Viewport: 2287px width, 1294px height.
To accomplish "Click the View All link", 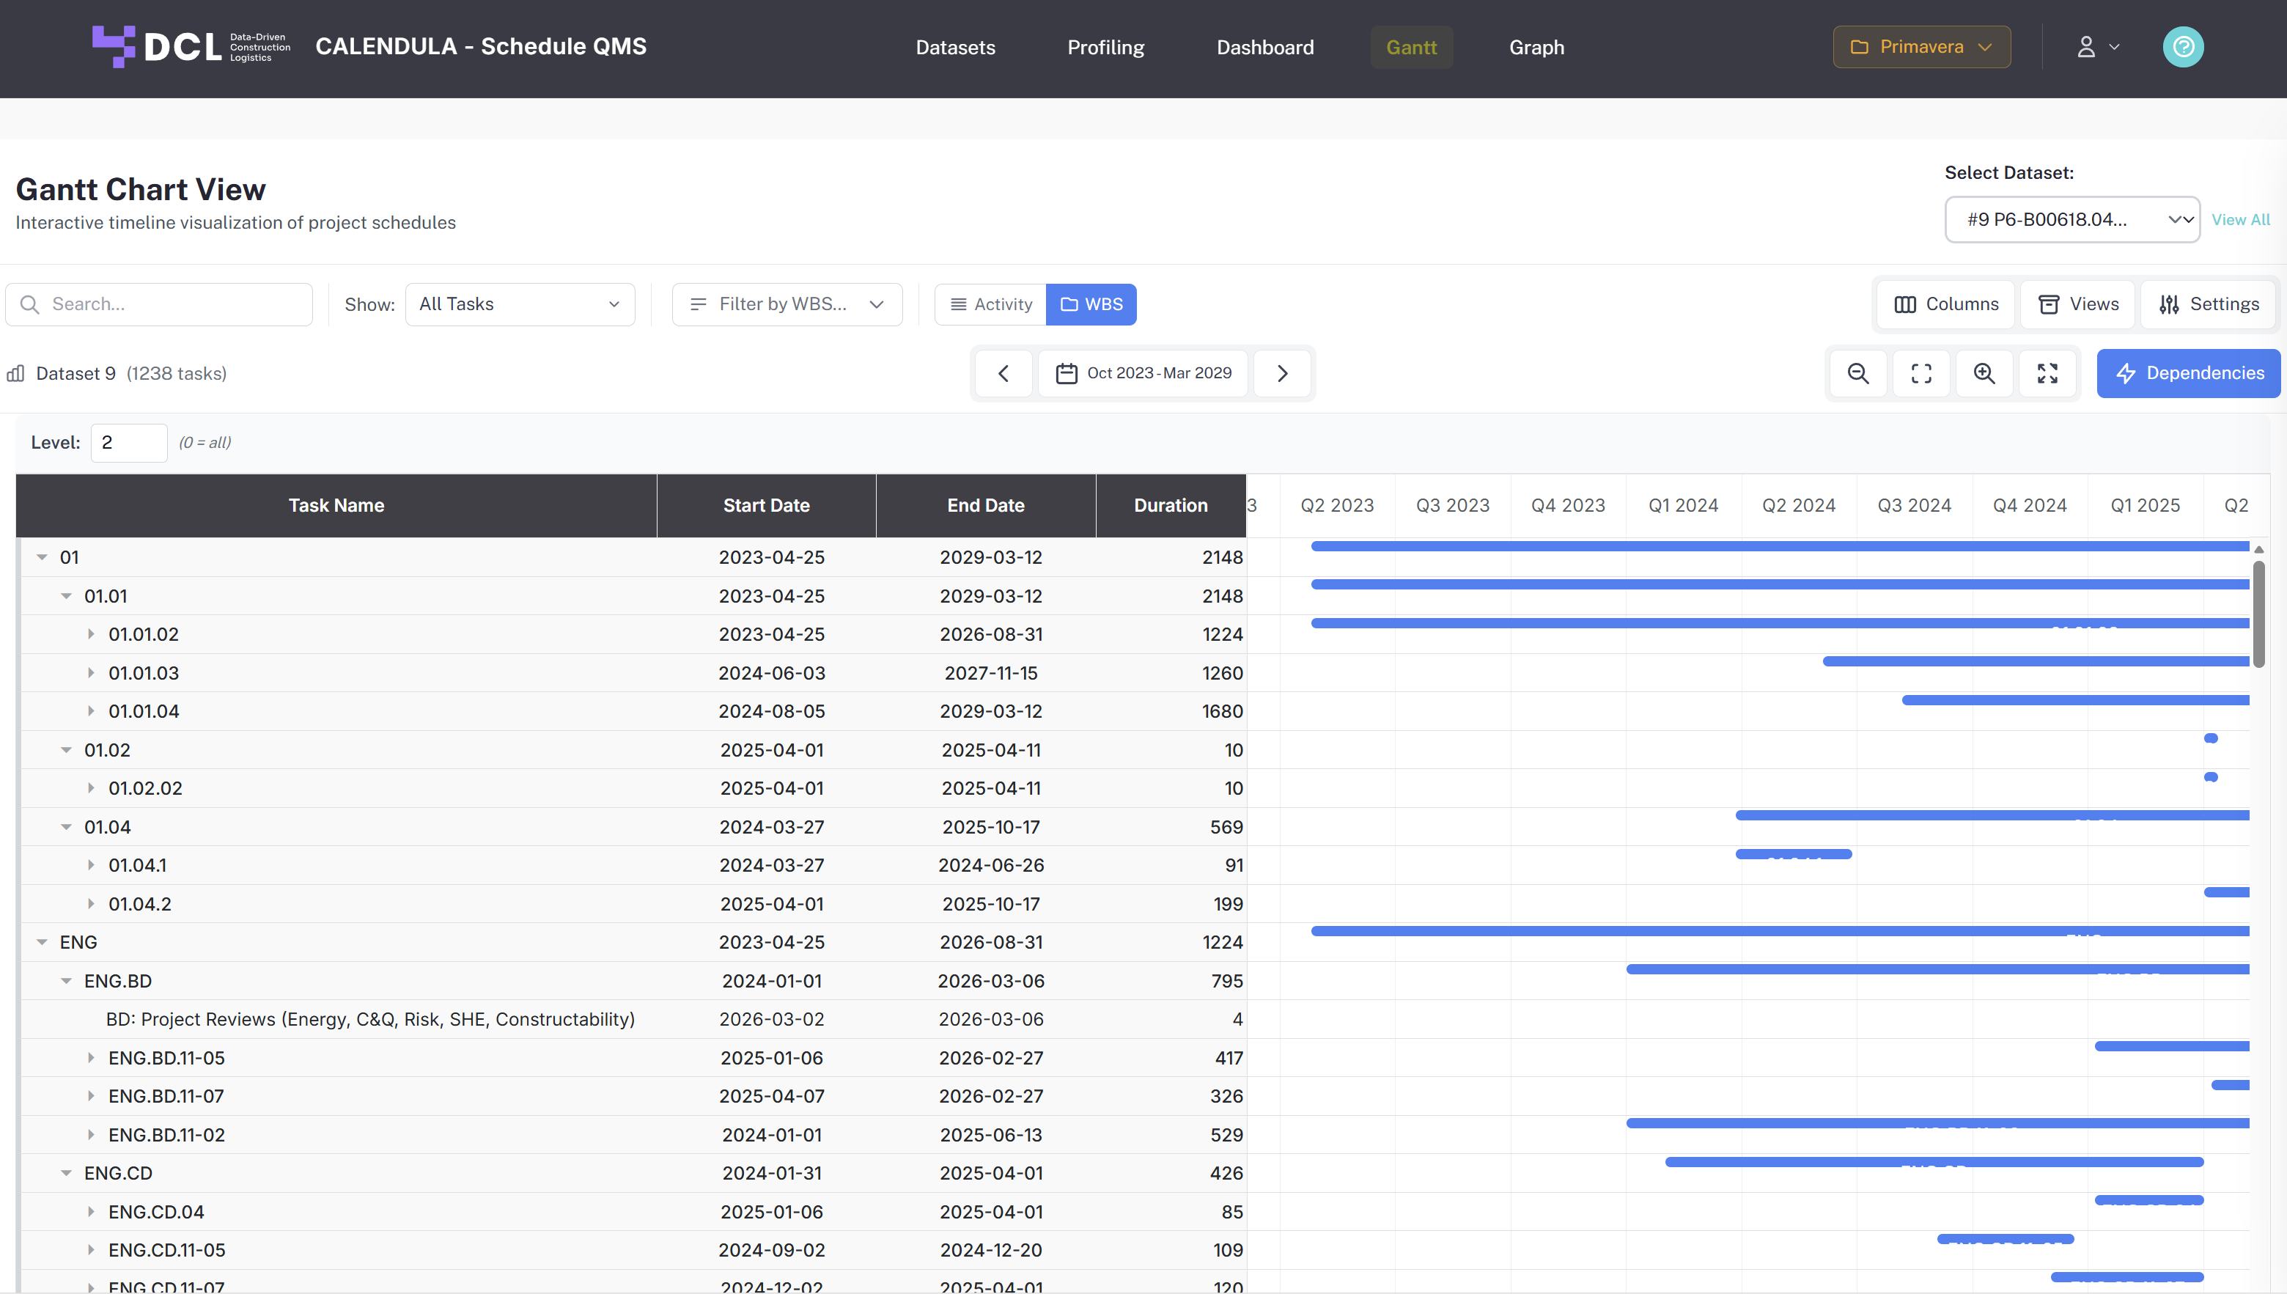I will click(x=2240, y=219).
